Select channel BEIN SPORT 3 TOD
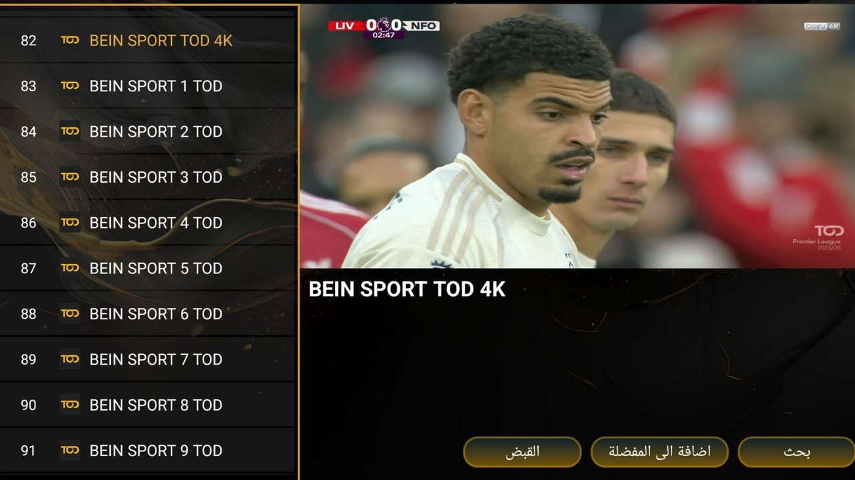 click(x=147, y=177)
